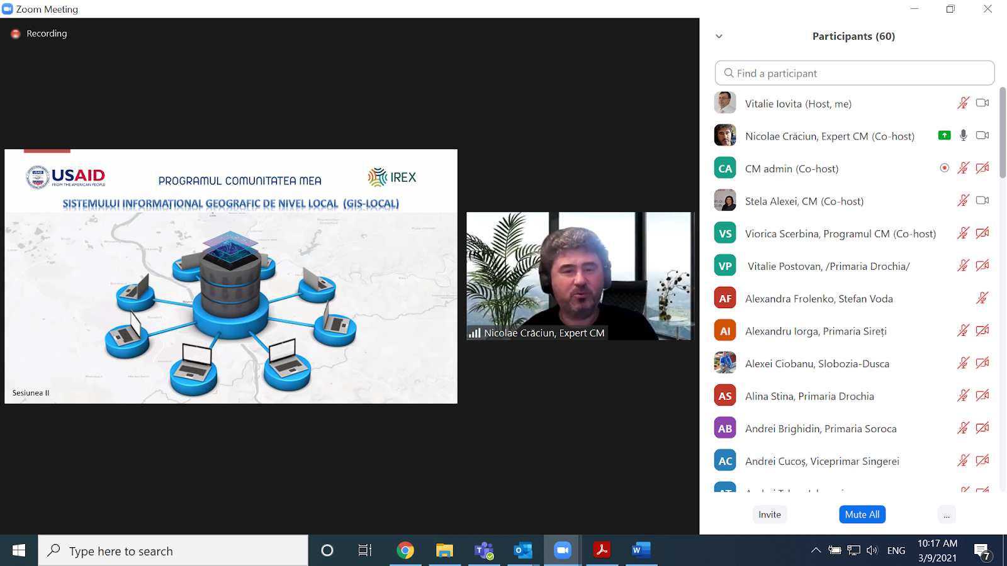Show hidden system tray icons
Viewport: 1007px width, 566px height.
coord(816,551)
